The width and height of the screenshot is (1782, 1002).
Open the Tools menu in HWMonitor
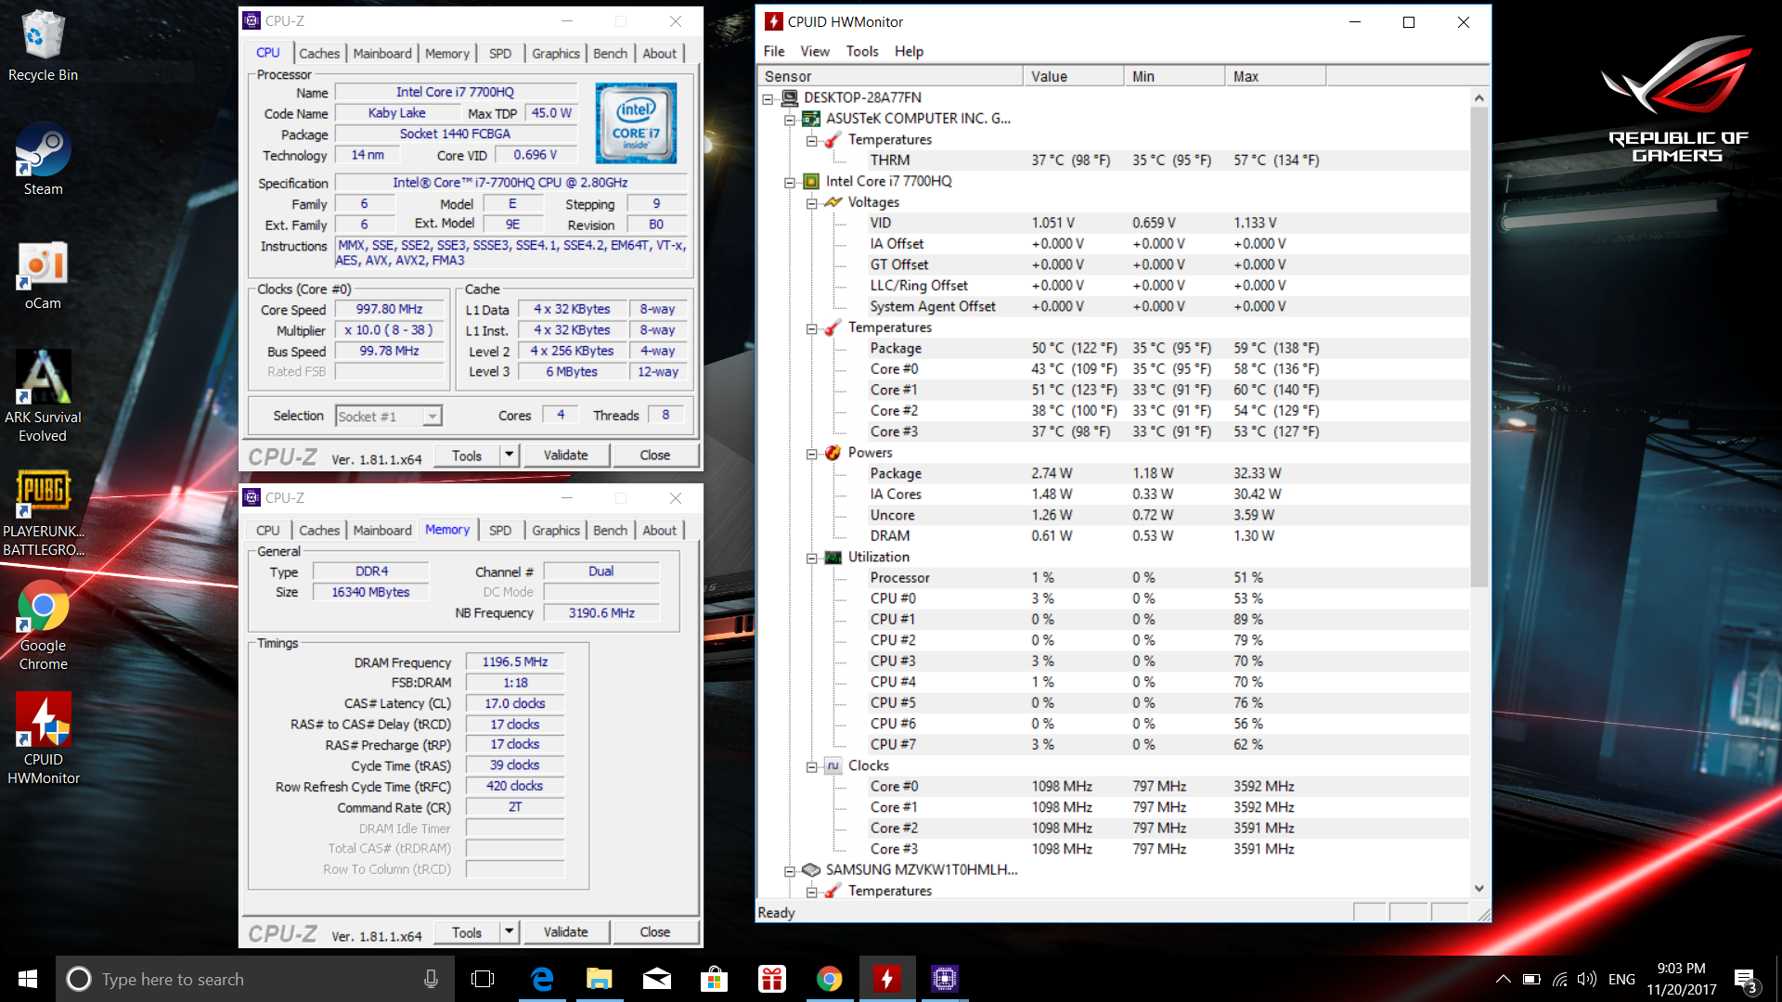pos(862,51)
